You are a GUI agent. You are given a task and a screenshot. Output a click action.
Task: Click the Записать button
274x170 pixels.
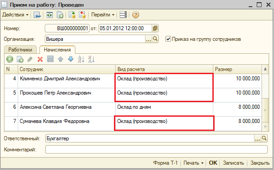(233, 163)
